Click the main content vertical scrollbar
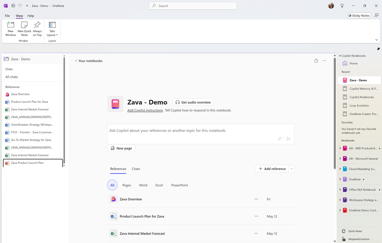The height and width of the screenshot is (243, 382). click(335, 113)
